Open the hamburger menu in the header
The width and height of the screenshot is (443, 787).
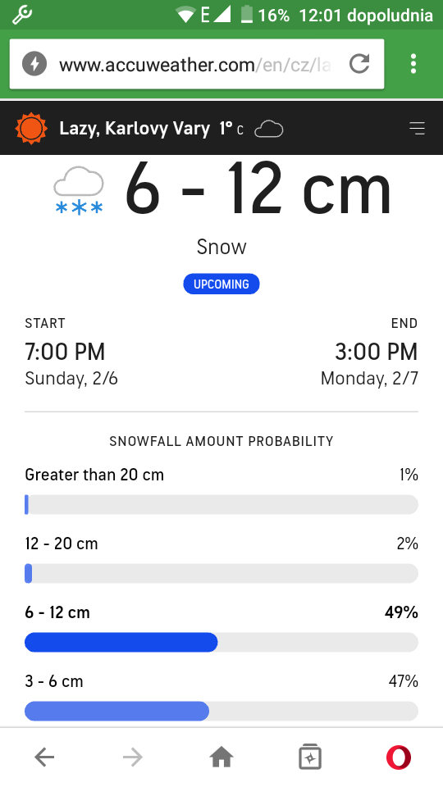point(417,129)
